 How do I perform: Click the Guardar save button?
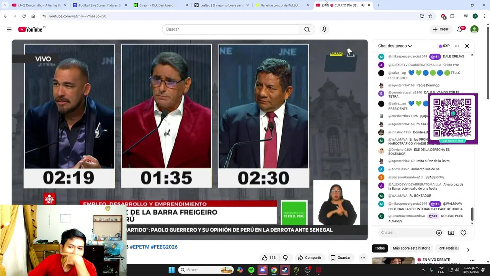[340, 258]
